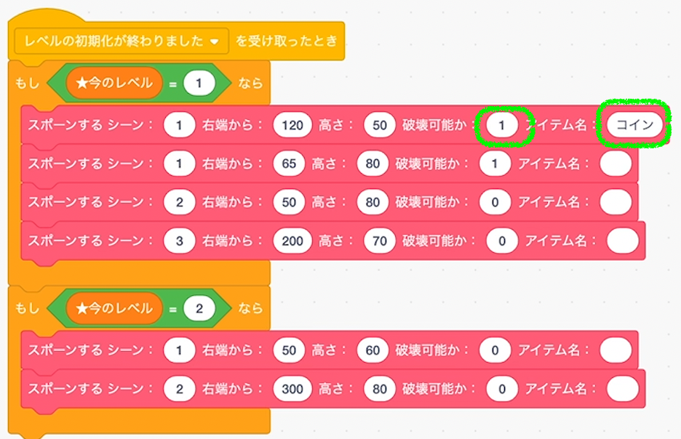The height and width of the screenshot is (439, 681).
Task: Click empty アイテム名 field in the 65 row
Action: [x=616, y=164]
